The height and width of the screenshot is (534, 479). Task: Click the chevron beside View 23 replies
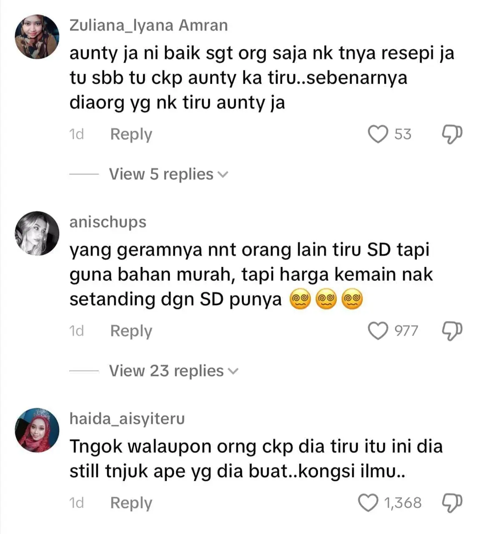pyautogui.click(x=233, y=371)
